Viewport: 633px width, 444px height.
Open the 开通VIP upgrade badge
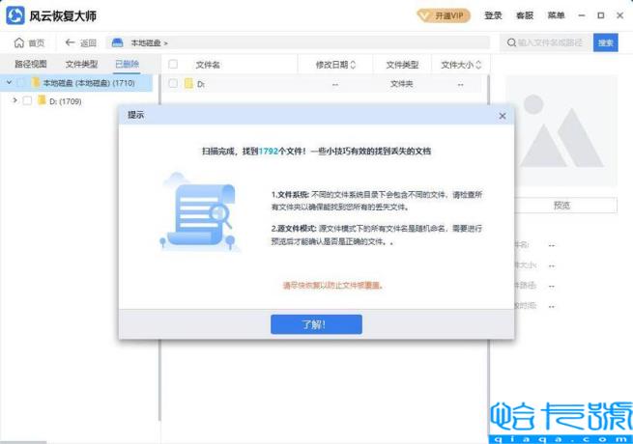[x=444, y=15]
